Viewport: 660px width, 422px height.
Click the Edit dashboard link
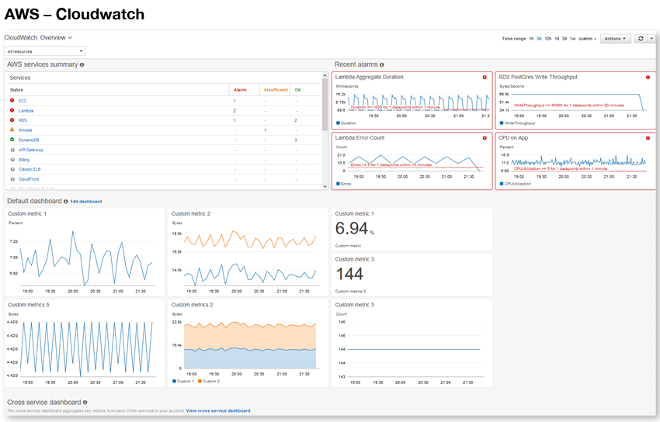pos(86,202)
